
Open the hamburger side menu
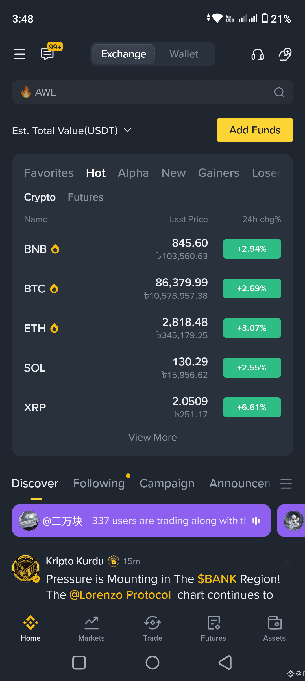point(20,54)
